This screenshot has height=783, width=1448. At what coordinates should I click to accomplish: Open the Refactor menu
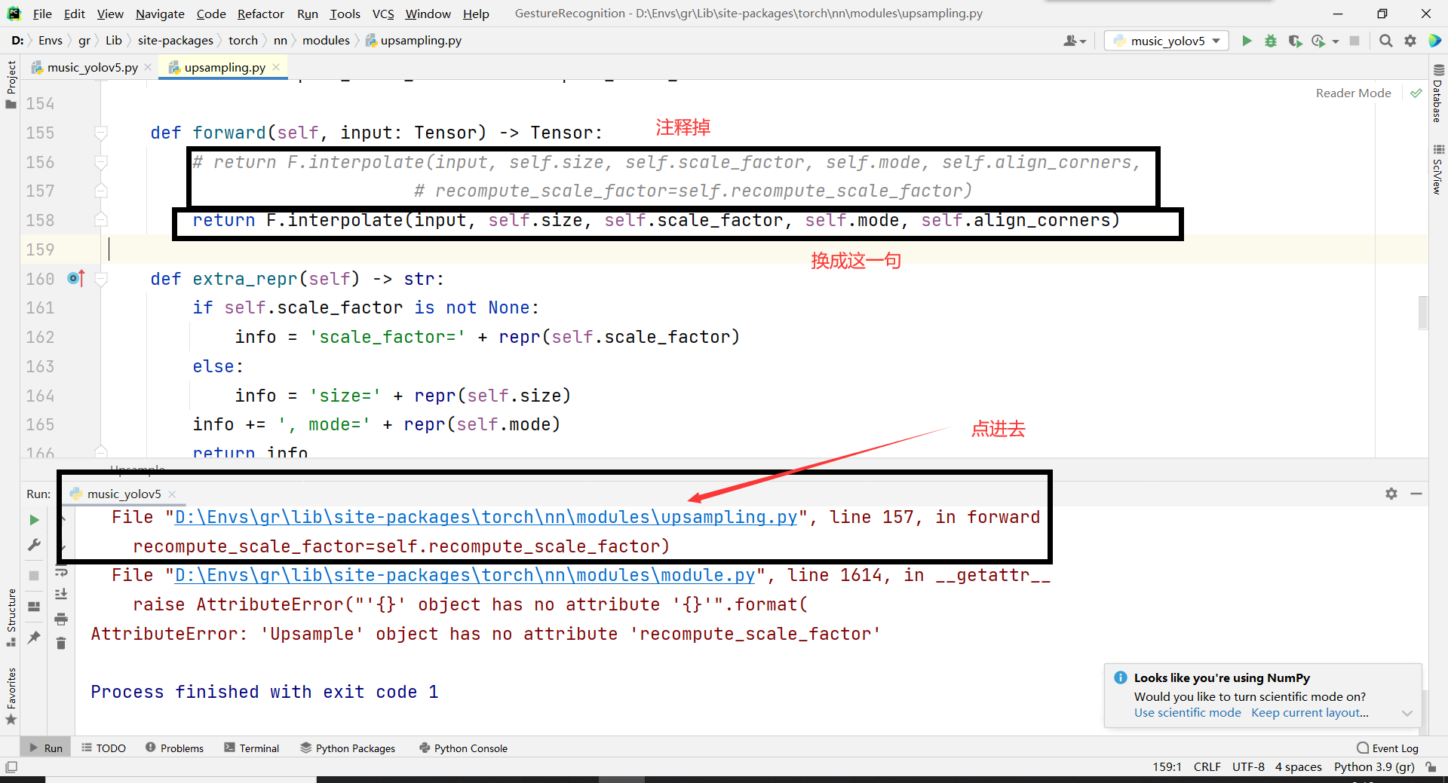(260, 14)
